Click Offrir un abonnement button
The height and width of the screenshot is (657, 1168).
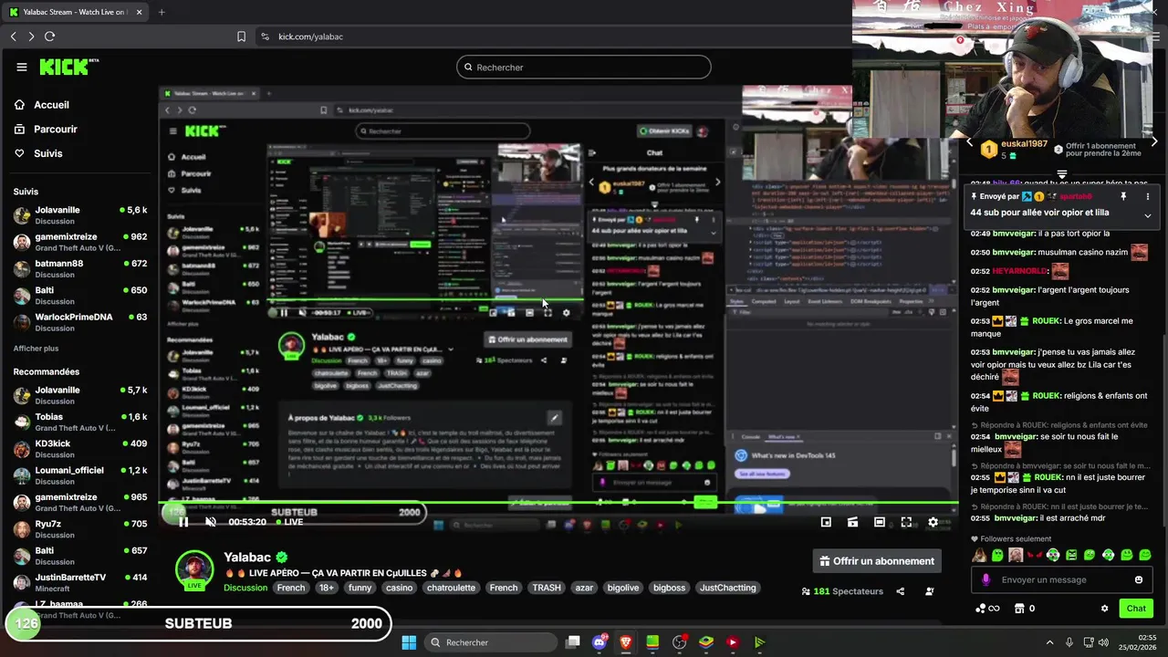(877, 561)
